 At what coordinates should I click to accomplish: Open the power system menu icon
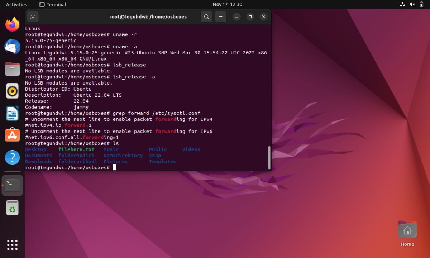[421, 4]
